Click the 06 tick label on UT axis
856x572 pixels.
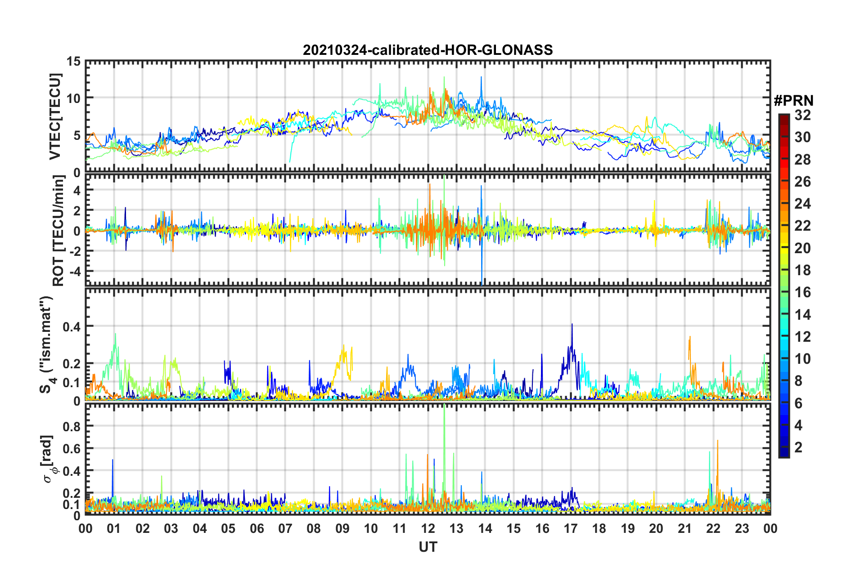[x=257, y=528]
